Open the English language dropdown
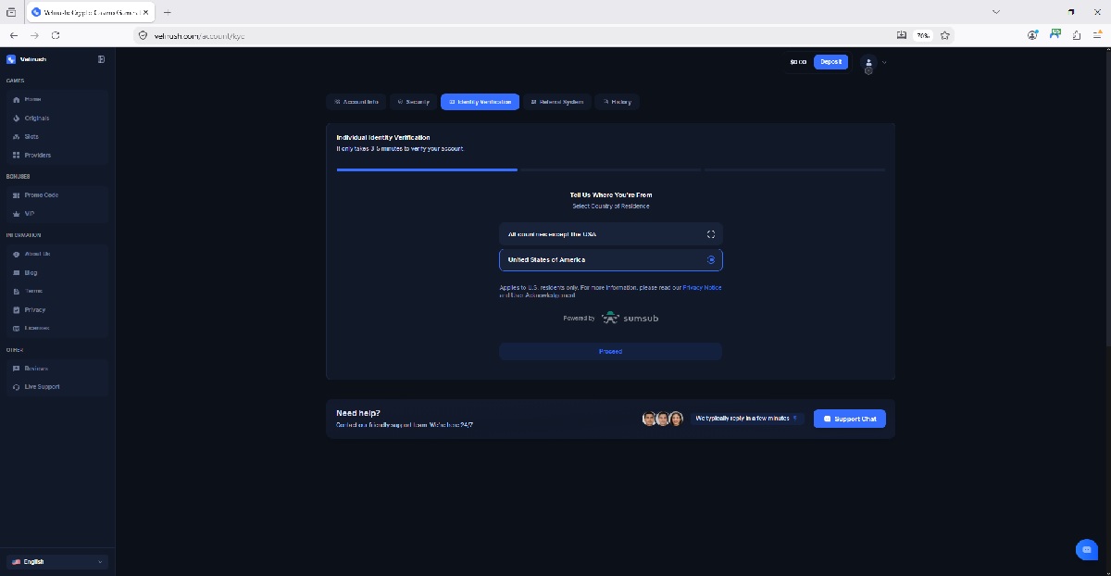Image resolution: width=1111 pixels, height=576 pixels. (57, 562)
